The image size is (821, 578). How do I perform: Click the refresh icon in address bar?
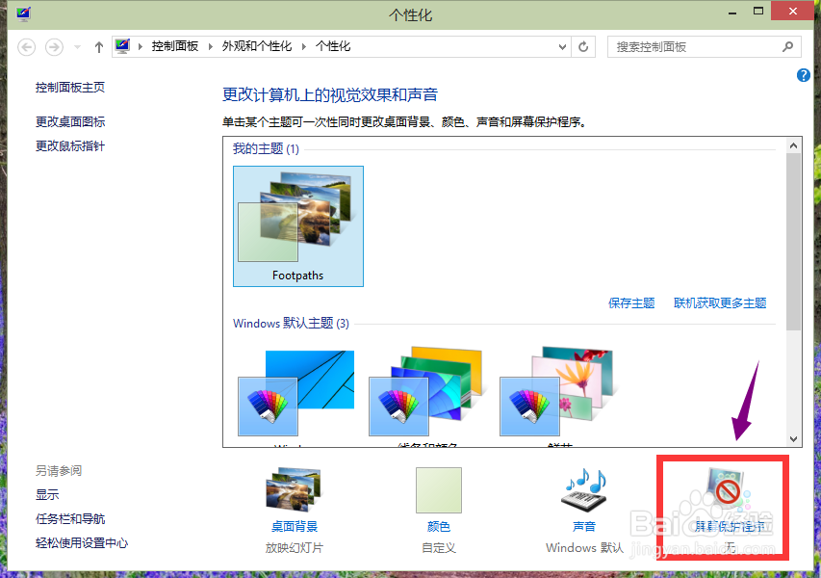click(x=585, y=46)
